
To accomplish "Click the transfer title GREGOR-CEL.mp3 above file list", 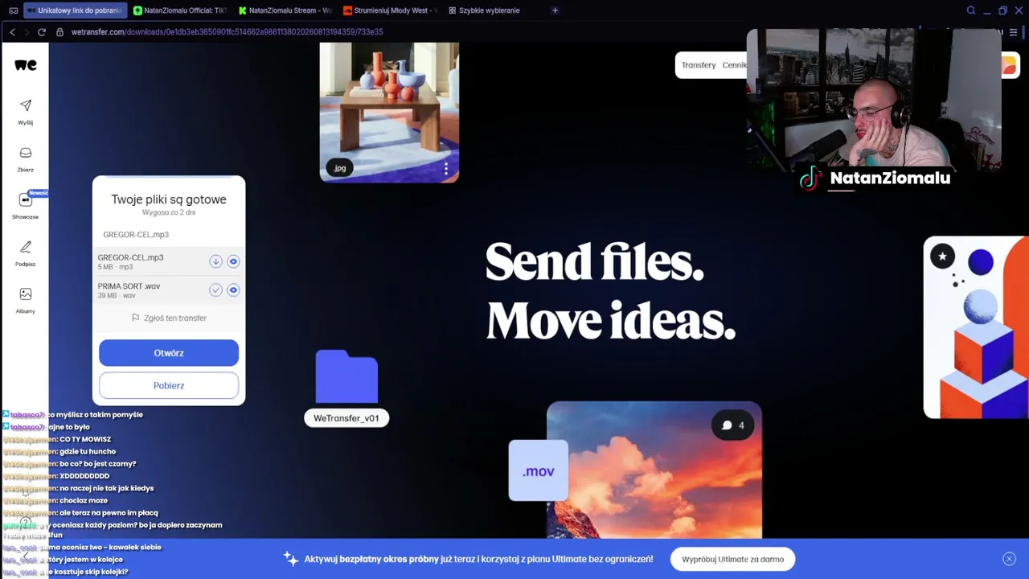I will coord(136,235).
